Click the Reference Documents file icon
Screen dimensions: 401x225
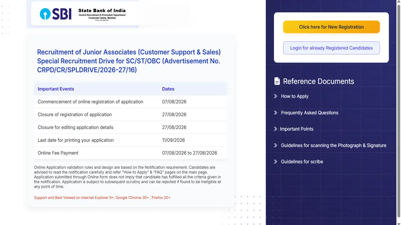[277, 81]
